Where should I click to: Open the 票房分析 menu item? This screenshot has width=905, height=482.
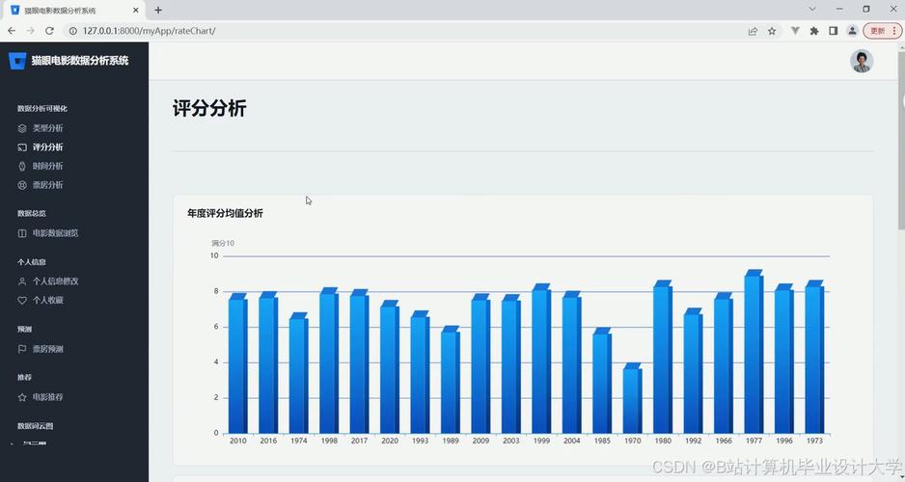click(48, 185)
